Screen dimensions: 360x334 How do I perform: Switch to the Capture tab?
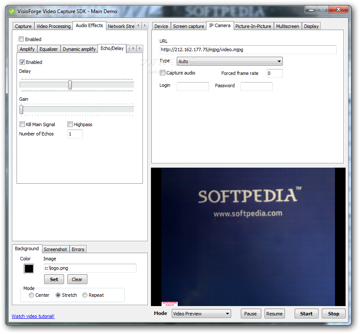click(23, 26)
